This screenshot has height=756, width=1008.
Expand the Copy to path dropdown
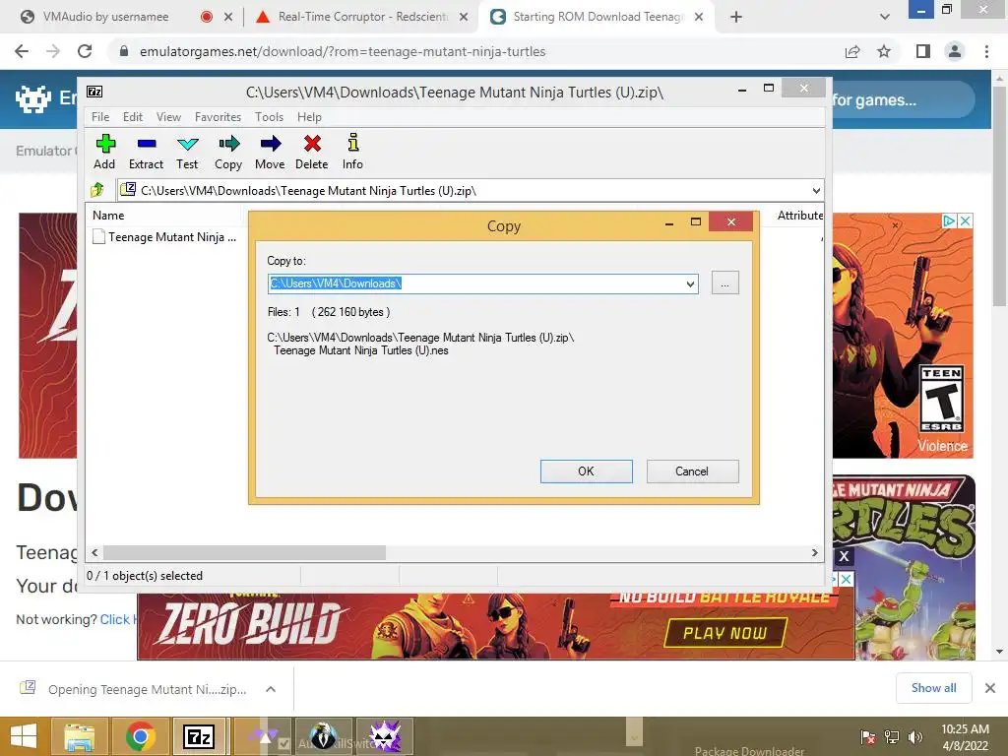[x=690, y=283]
